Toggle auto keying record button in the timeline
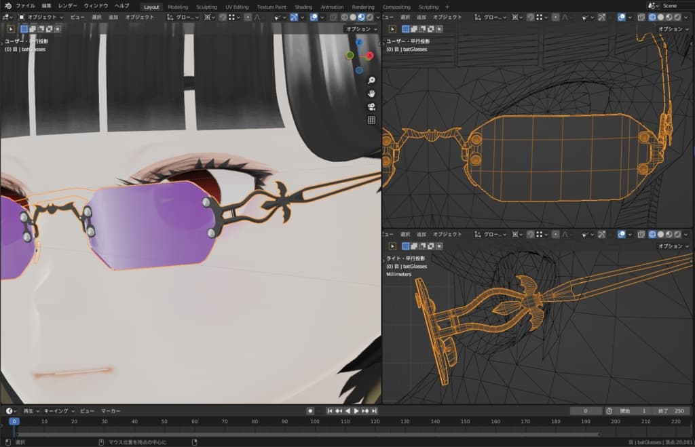The width and height of the screenshot is (695, 447). coord(310,411)
